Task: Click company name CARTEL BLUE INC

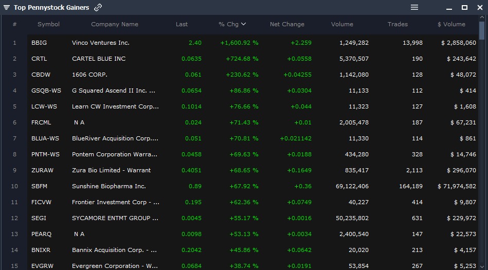Action: click(x=99, y=59)
